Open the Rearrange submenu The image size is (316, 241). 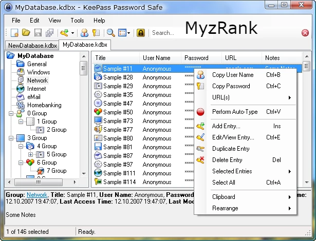point(245,208)
